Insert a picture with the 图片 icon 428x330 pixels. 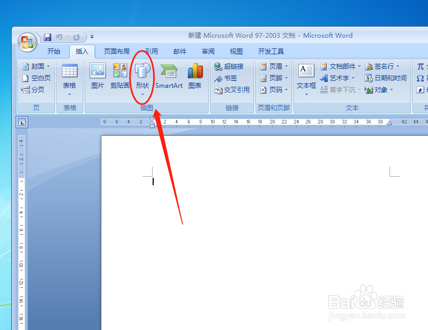98,76
